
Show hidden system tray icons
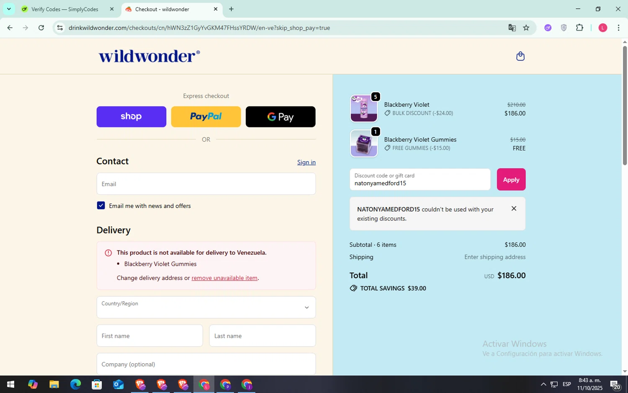click(x=543, y=384)
